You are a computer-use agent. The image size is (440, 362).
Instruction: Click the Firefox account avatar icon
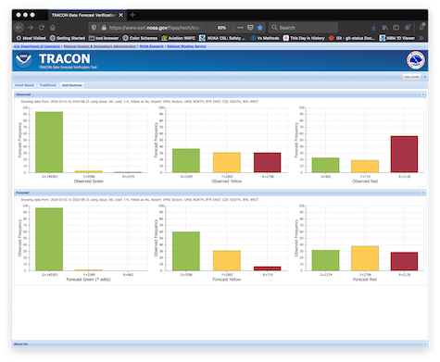[x=408, y=27]
